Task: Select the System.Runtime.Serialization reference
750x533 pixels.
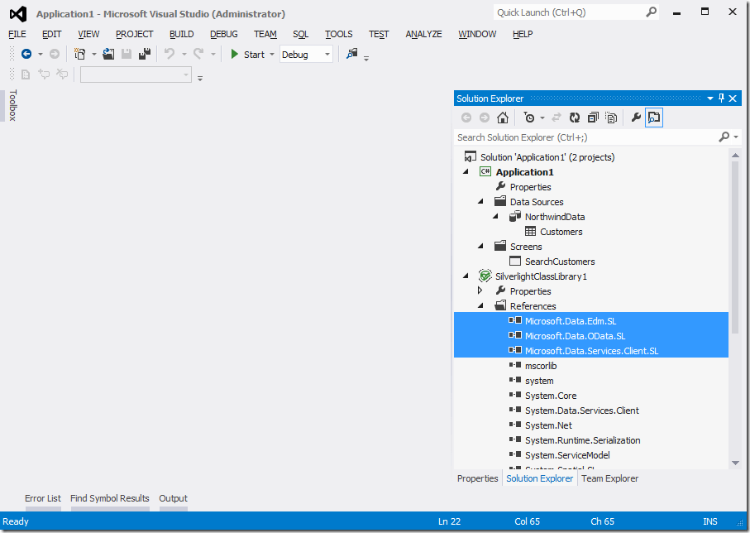Action: click(x=583, y=440)
